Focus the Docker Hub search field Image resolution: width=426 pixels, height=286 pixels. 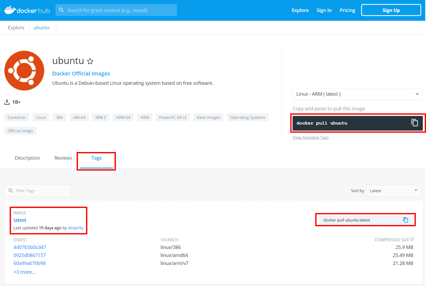click(116, 10)
